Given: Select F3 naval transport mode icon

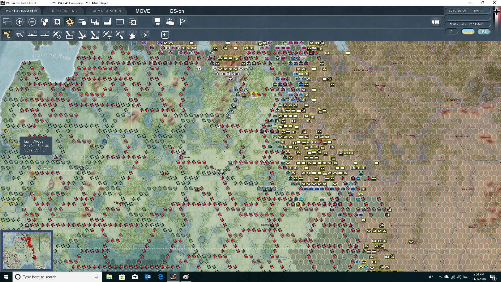Looking at the screenshot, I should pyautogui.click(x=32, y=35).
